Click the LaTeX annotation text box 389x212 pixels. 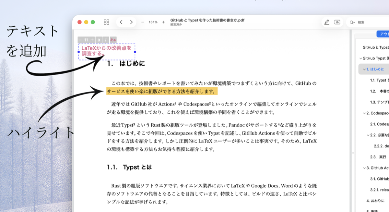[107, 52]
